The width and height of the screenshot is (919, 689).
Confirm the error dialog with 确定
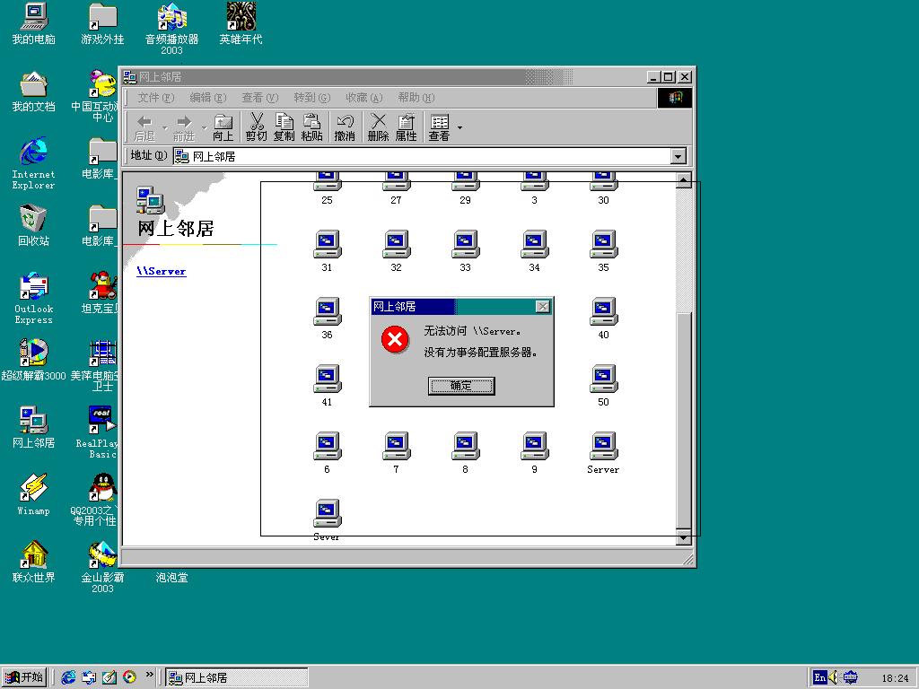coord(461,386)
